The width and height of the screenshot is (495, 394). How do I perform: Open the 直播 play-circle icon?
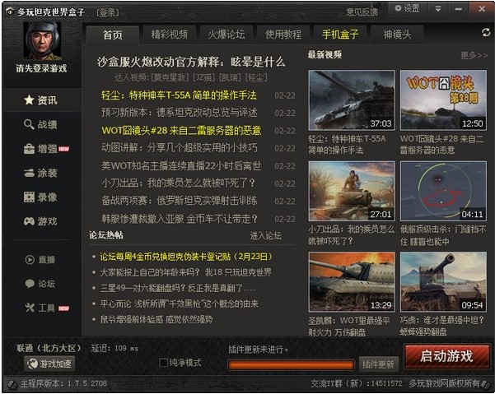pos(30,259)
